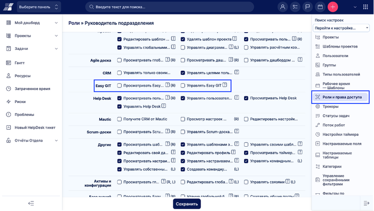Screen dimensions: 374x211
Task: Open Группы settings item
Action: (329, 65)
